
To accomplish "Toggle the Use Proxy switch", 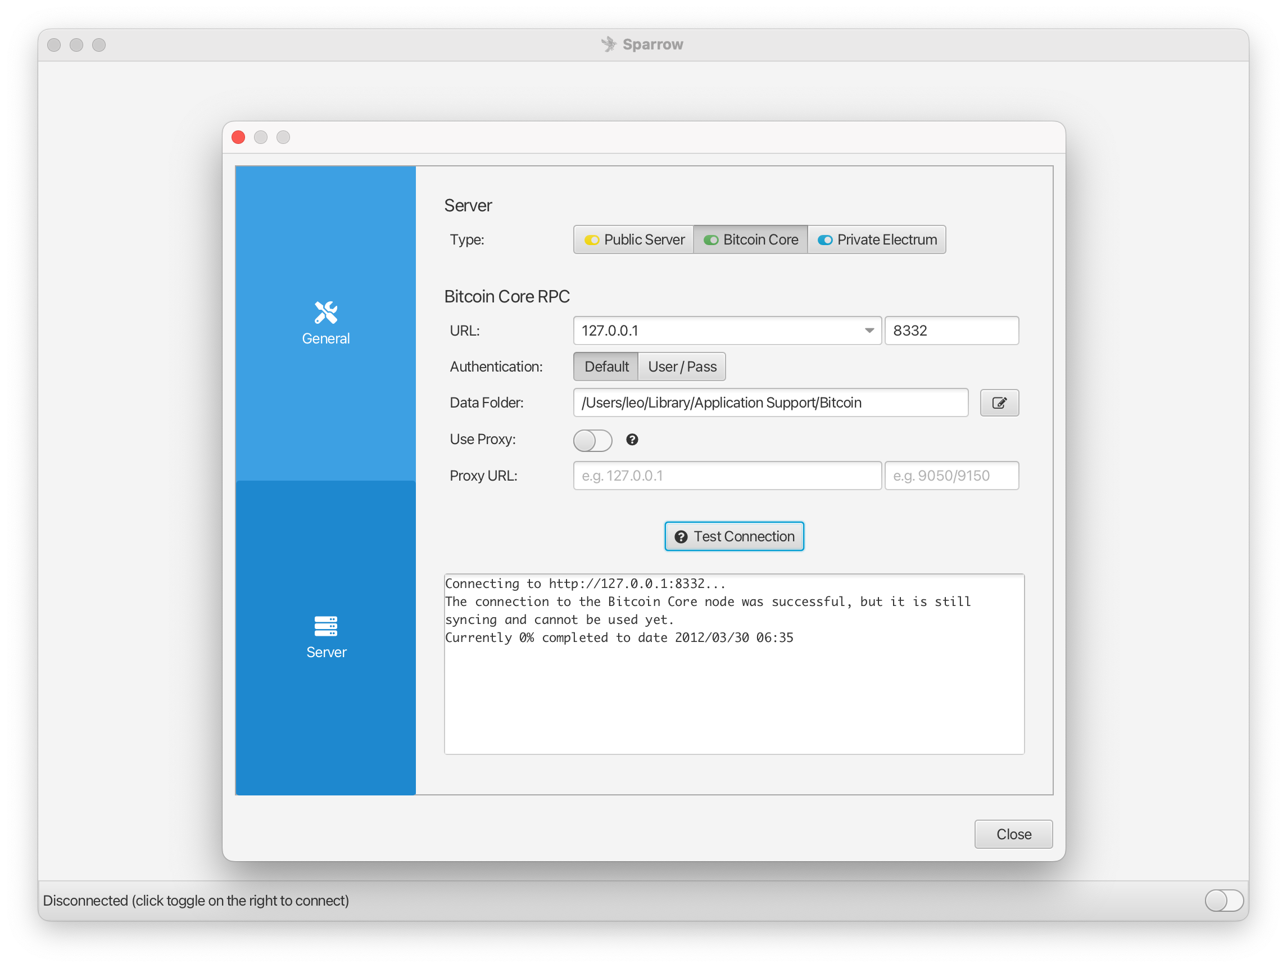I will pos(593,441).
